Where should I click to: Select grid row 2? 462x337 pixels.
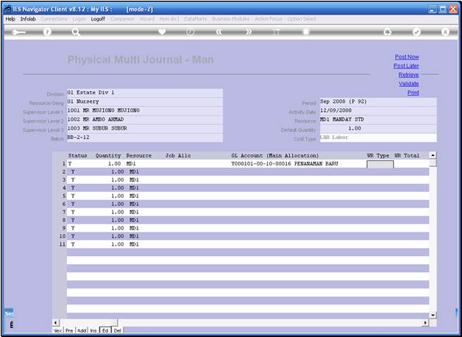[x=247, y=171]
